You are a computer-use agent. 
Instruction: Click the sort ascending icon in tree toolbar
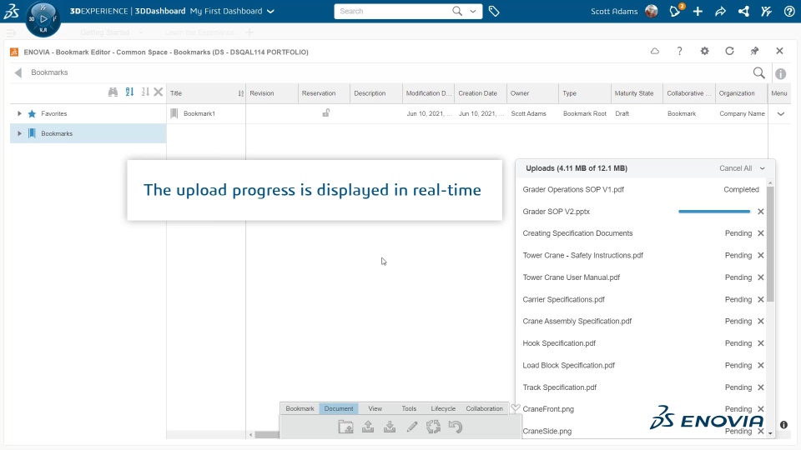(130, 92)
